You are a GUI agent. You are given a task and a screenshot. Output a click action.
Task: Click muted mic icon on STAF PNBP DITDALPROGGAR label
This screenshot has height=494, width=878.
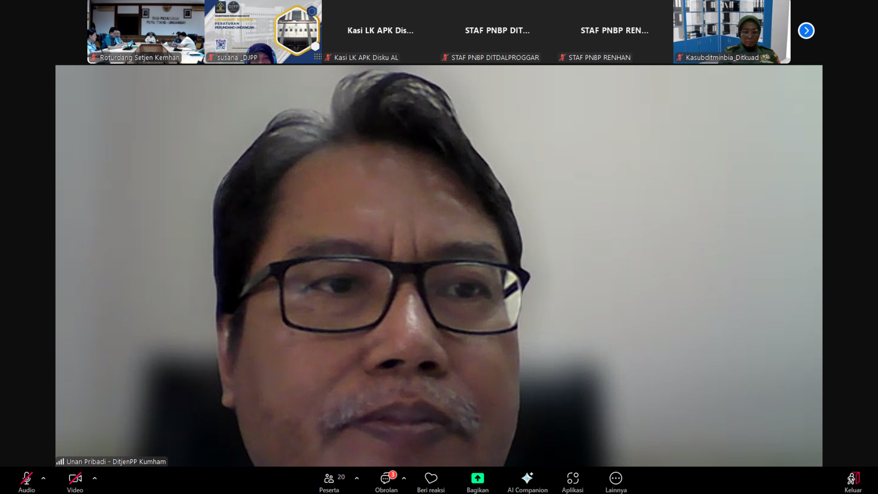tap(445, 57)
